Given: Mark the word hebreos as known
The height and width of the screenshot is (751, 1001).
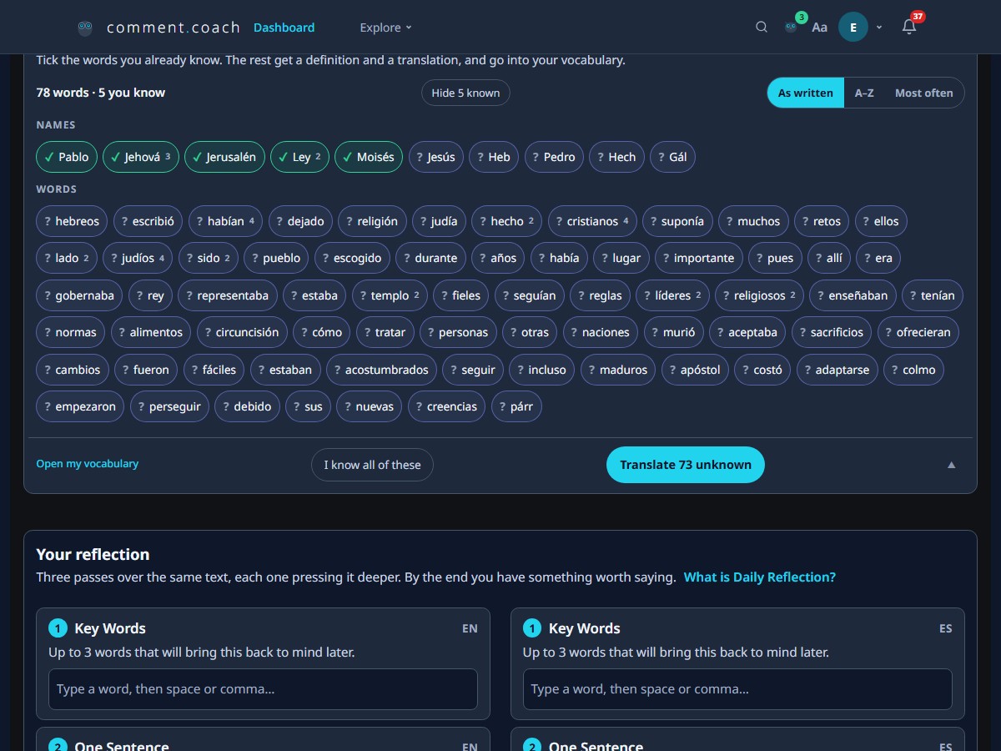Looking at the screenshot, I should 72,221.
